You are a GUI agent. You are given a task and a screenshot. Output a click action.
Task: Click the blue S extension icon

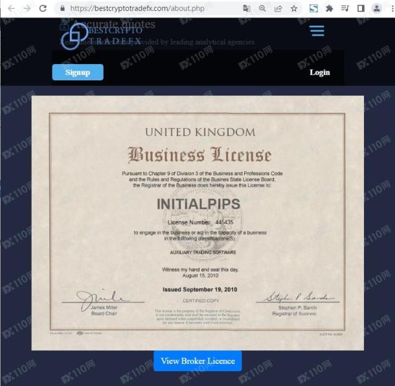click(x=313, y=8)
